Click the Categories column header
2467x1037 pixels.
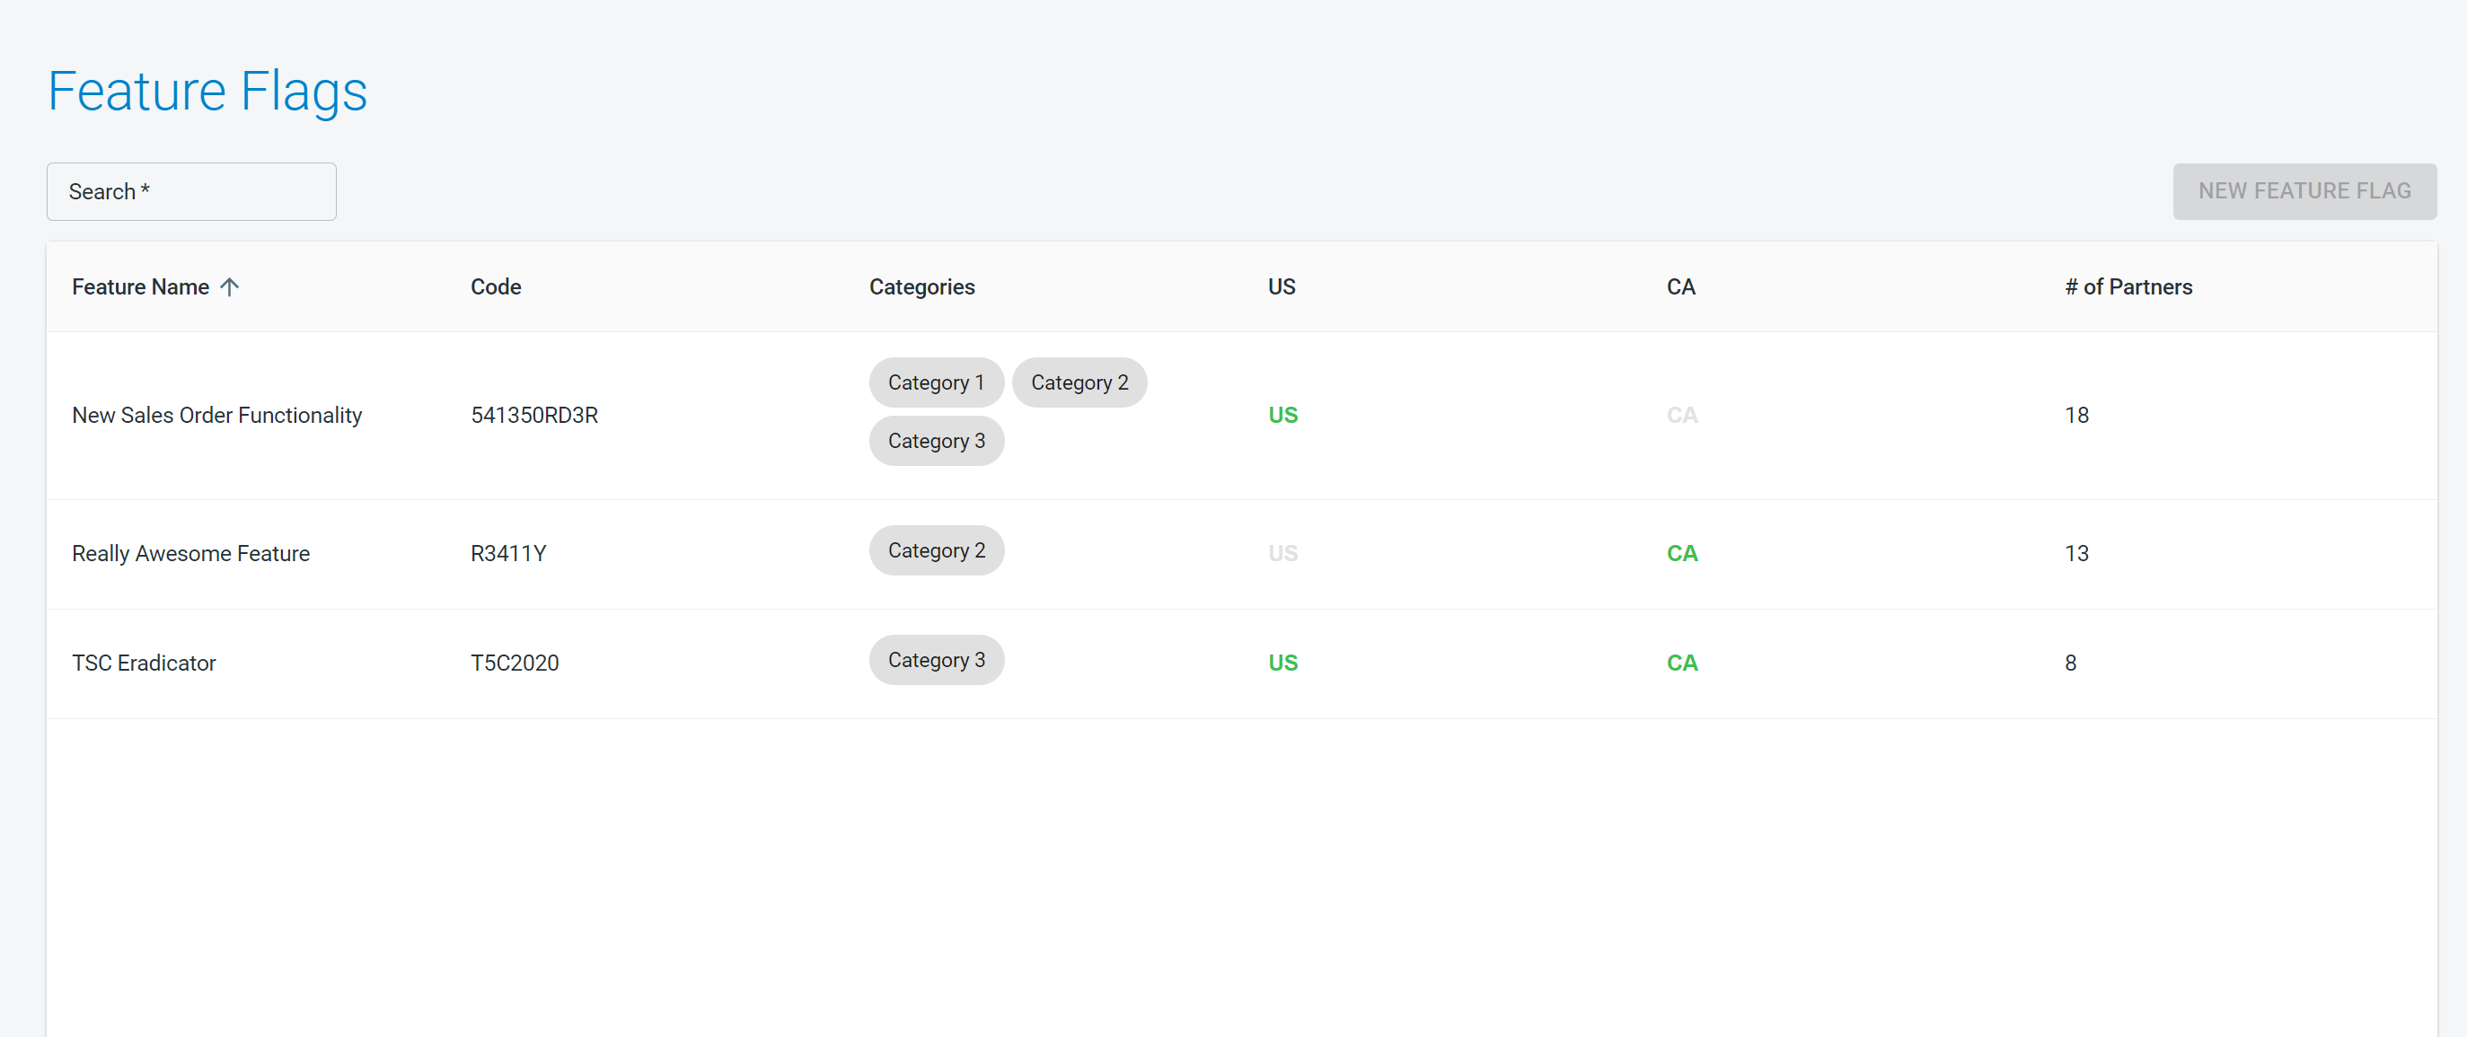(x=921, y=286)
